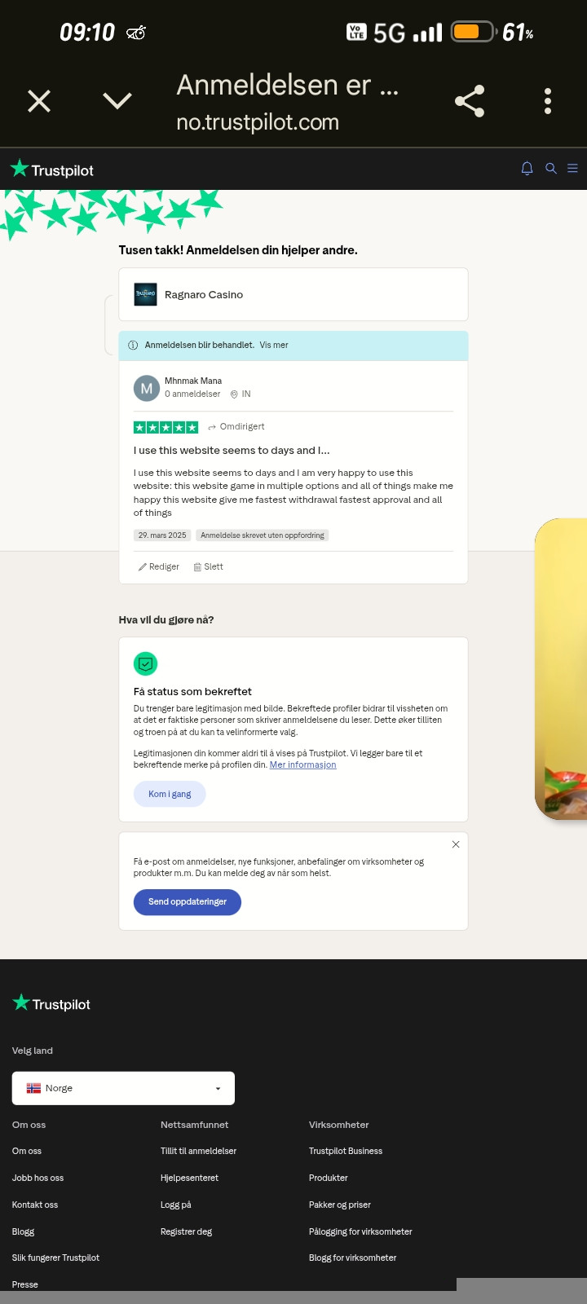Click the Trustpilot logo in header
Image resolution: width=587 pixels, height=1304 pixels.
(x=52, y=170)
